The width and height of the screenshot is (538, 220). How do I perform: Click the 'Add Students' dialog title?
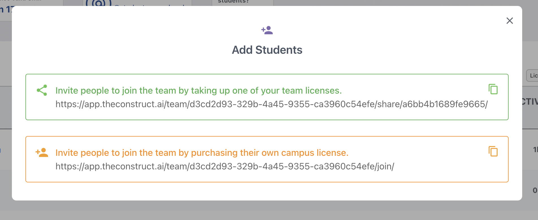click(267, 50)
